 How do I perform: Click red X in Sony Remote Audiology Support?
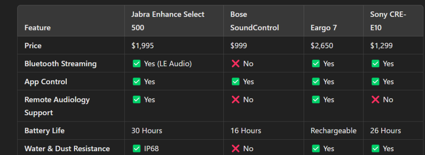coord(375,100)
